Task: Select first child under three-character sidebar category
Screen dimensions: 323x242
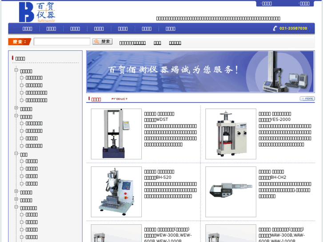Action: (32, 161)
